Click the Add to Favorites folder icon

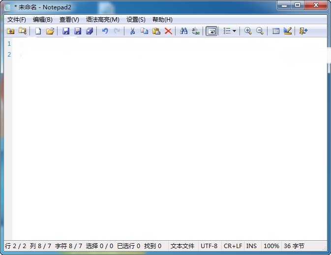pyautogui.click(x=10, y=32)
